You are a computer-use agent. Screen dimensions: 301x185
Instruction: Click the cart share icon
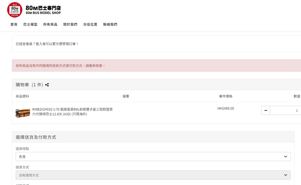47,85
